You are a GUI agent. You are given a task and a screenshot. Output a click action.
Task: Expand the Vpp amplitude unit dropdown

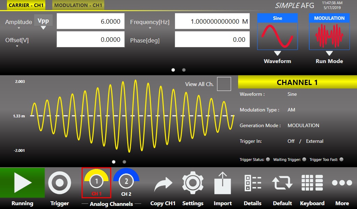43,22
